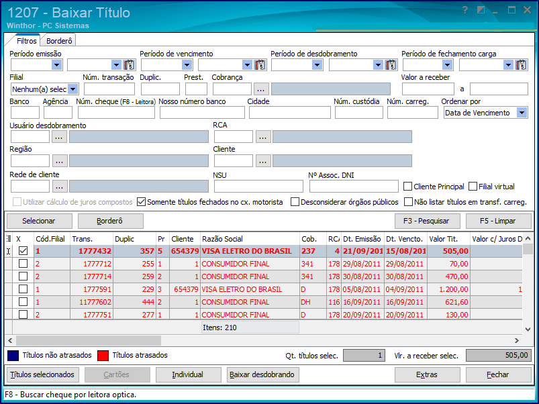The height and width of the screenshot is (404, 539).
Task: Click the grid's vertical scroll down arrow
Action: (x=528, y=329)
